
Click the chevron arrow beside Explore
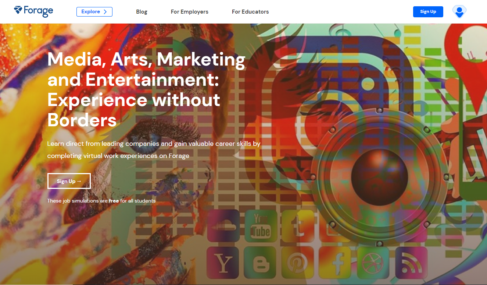coord(105,12)
